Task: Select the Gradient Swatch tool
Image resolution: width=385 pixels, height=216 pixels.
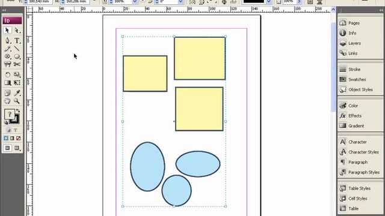Action: click(7, 83)
